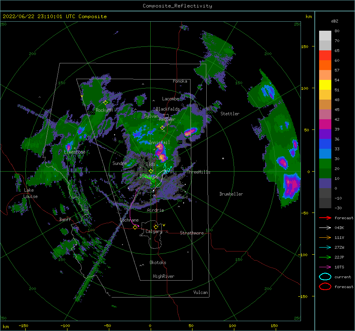Click the yellow diamond marker below Cochrane
The height and width of the screenshot is (331, 355).
pyautogui.click(x=135, y=227)
